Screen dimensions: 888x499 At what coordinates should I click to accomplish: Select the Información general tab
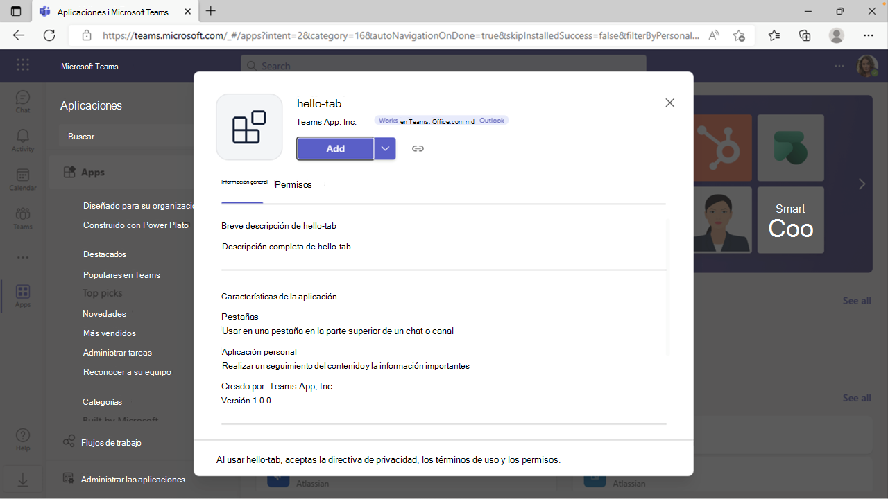(x=244, y=182)
